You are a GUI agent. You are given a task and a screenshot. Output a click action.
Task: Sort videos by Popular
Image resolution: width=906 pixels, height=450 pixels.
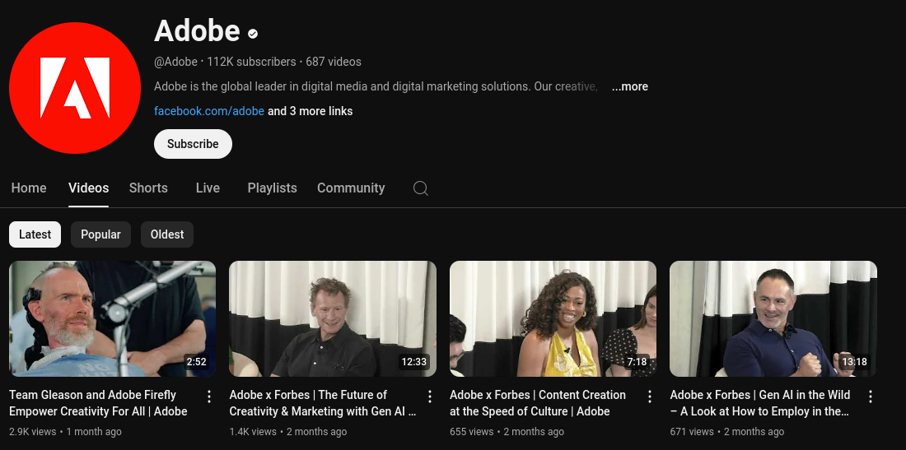pyautogui.click(x=101, y=234)
